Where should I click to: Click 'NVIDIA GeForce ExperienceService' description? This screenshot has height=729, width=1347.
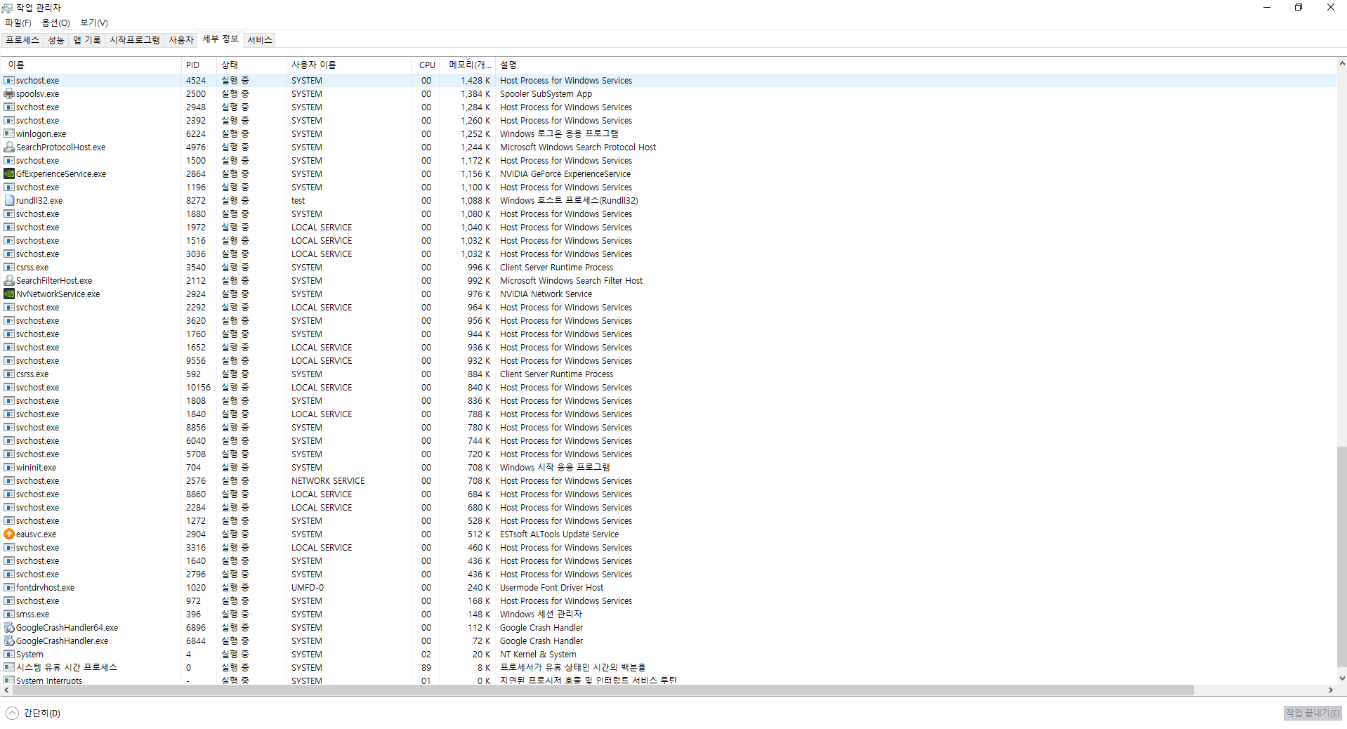565,174
